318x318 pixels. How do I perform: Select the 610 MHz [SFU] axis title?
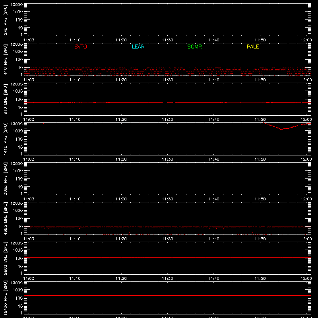click(5, 99)
